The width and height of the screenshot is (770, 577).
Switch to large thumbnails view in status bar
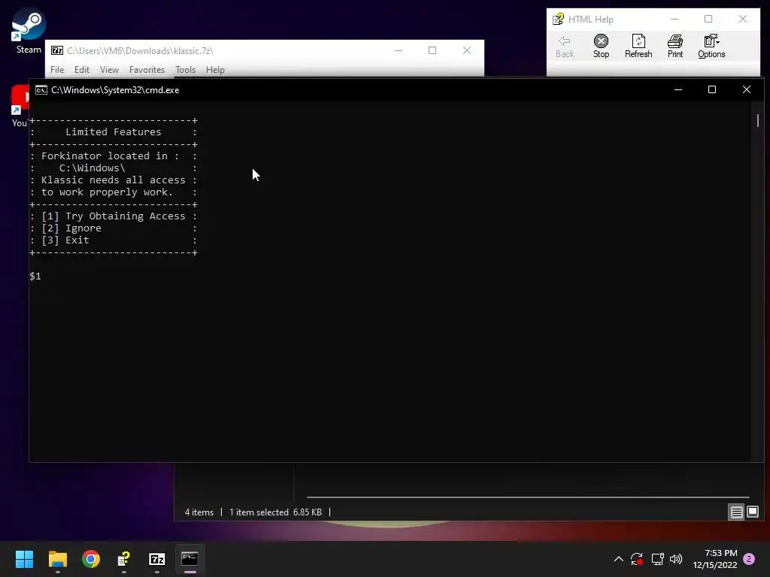click(752, 512)
